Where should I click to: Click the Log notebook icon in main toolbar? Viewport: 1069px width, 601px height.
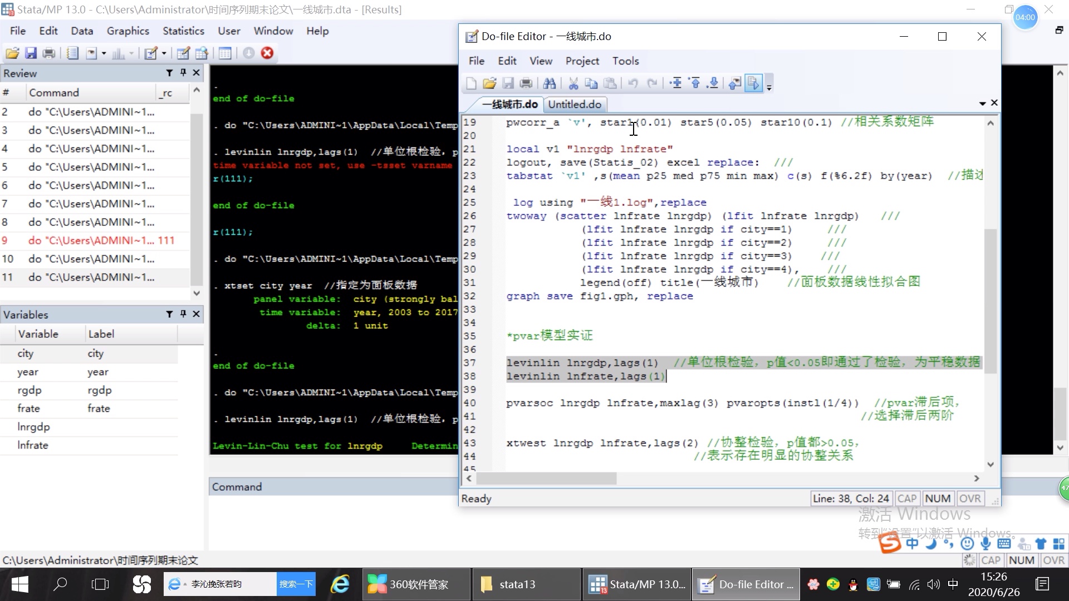72,53
